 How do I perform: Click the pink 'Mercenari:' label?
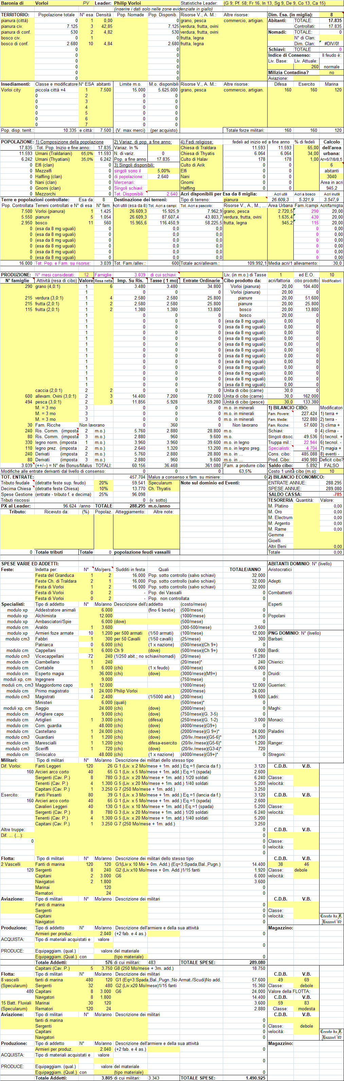[124, 183]
